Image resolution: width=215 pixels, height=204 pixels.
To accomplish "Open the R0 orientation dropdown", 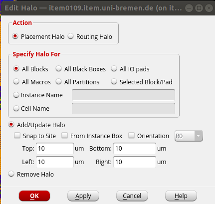I will (x=189, y=136).
